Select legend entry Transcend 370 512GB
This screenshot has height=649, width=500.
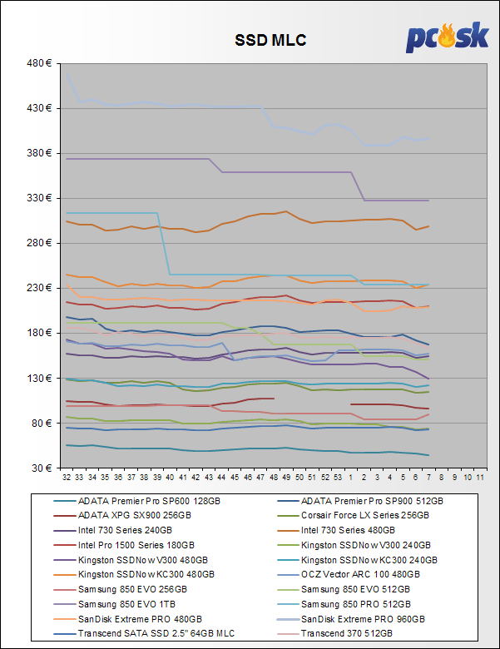click(x=334, y=633)
